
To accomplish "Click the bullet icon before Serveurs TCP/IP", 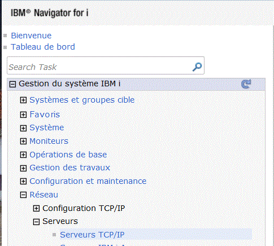I will coord(54,235).
